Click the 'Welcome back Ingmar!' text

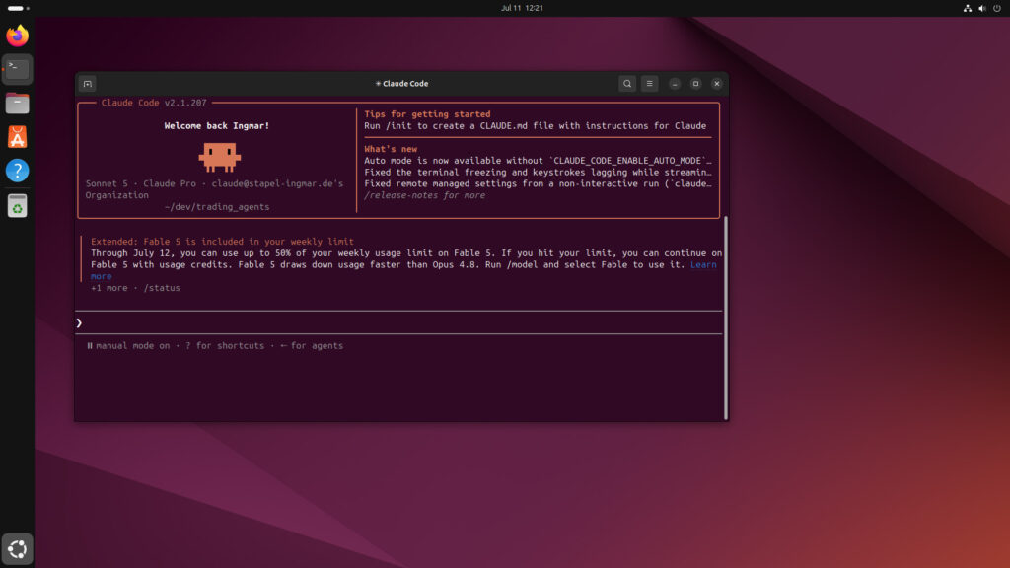point(216,126)
